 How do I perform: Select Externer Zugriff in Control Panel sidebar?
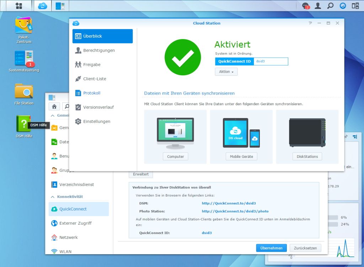tap(79, 223)
